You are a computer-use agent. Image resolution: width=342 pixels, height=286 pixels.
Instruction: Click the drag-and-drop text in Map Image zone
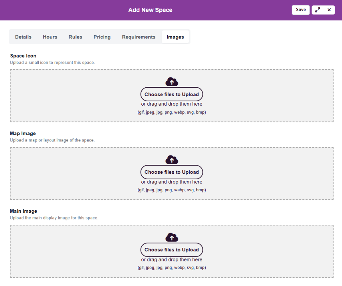172,182
